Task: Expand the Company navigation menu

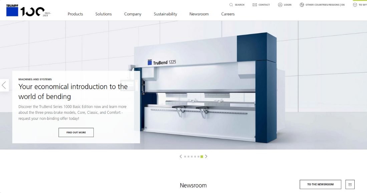Action: 132,14
